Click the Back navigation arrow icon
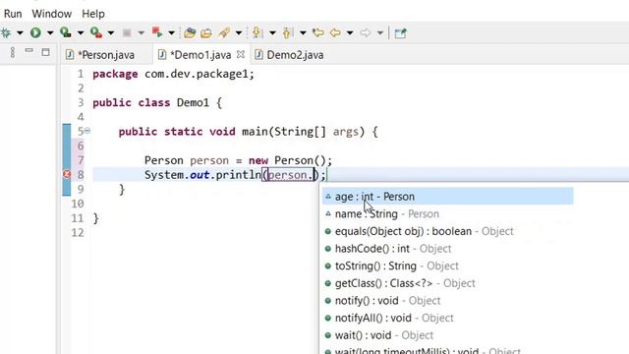Screen dimensions: 629x354 pyautogui.click(x=335, y=32)
